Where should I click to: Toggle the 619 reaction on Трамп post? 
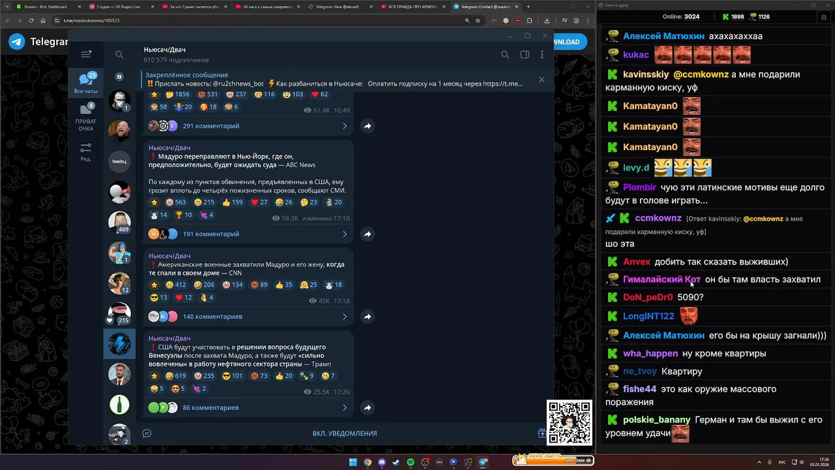176,376
